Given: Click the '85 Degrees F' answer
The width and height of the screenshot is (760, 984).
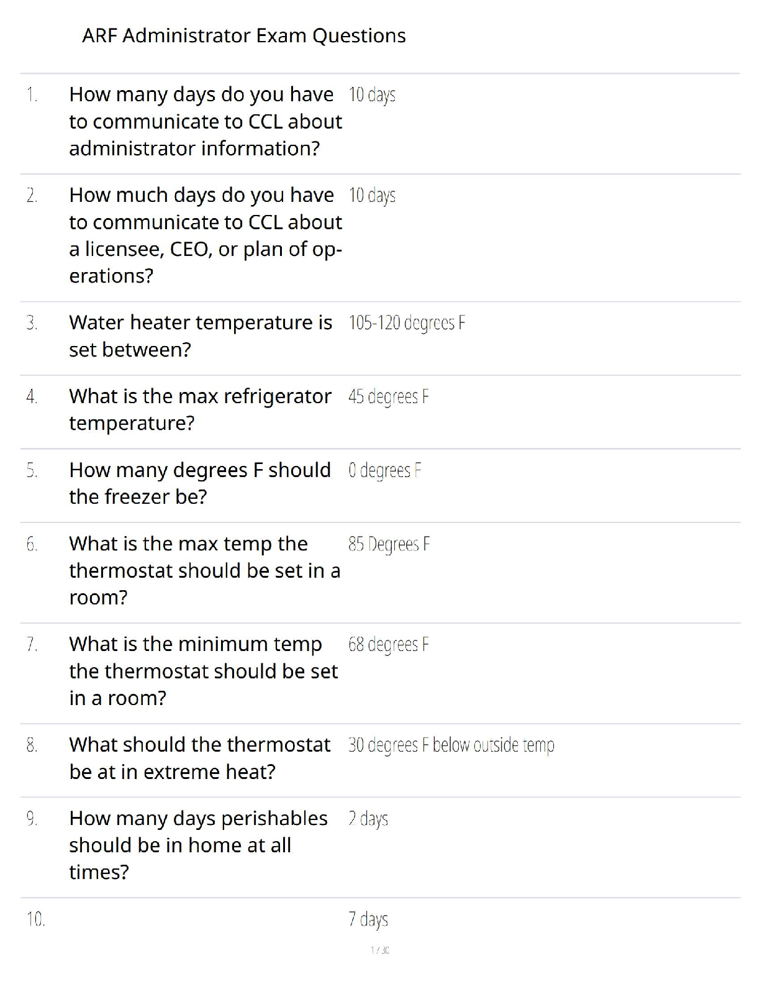Looking at the screenshot, I should (389, 544).
